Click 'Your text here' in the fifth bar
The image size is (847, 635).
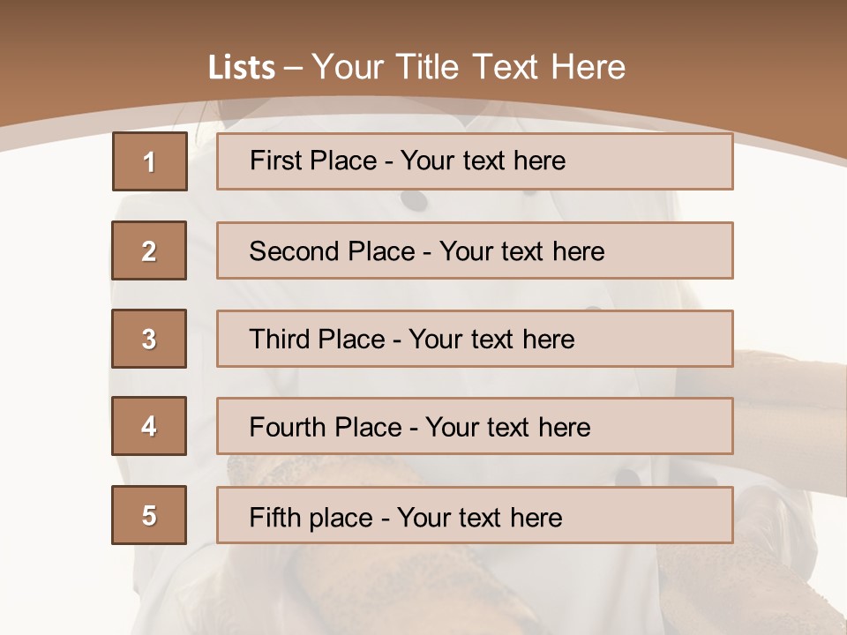click(480, 517)
